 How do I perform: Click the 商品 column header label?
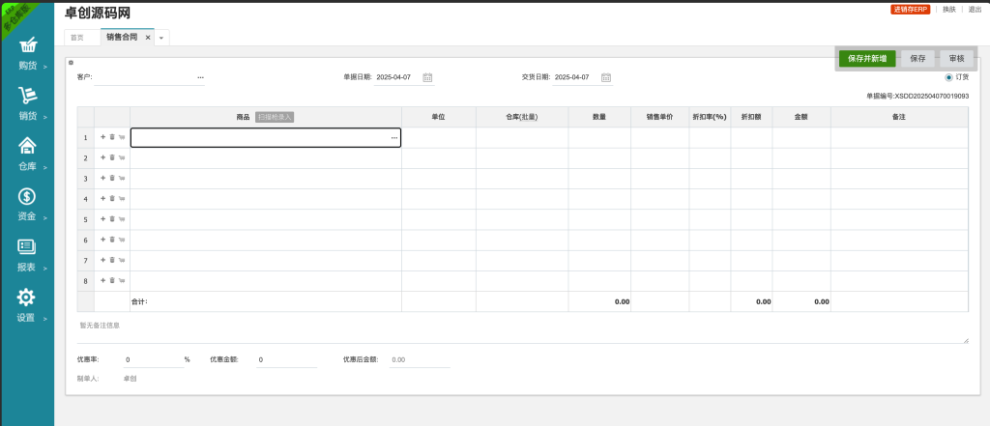click(x=243, y=117)
